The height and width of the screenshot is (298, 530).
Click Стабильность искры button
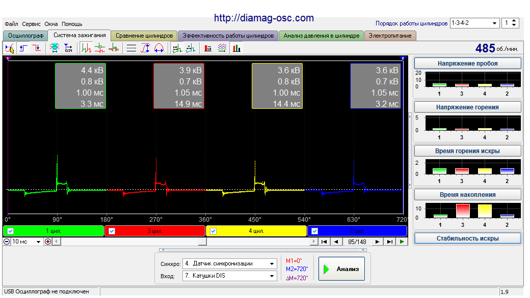coord(467,239)
